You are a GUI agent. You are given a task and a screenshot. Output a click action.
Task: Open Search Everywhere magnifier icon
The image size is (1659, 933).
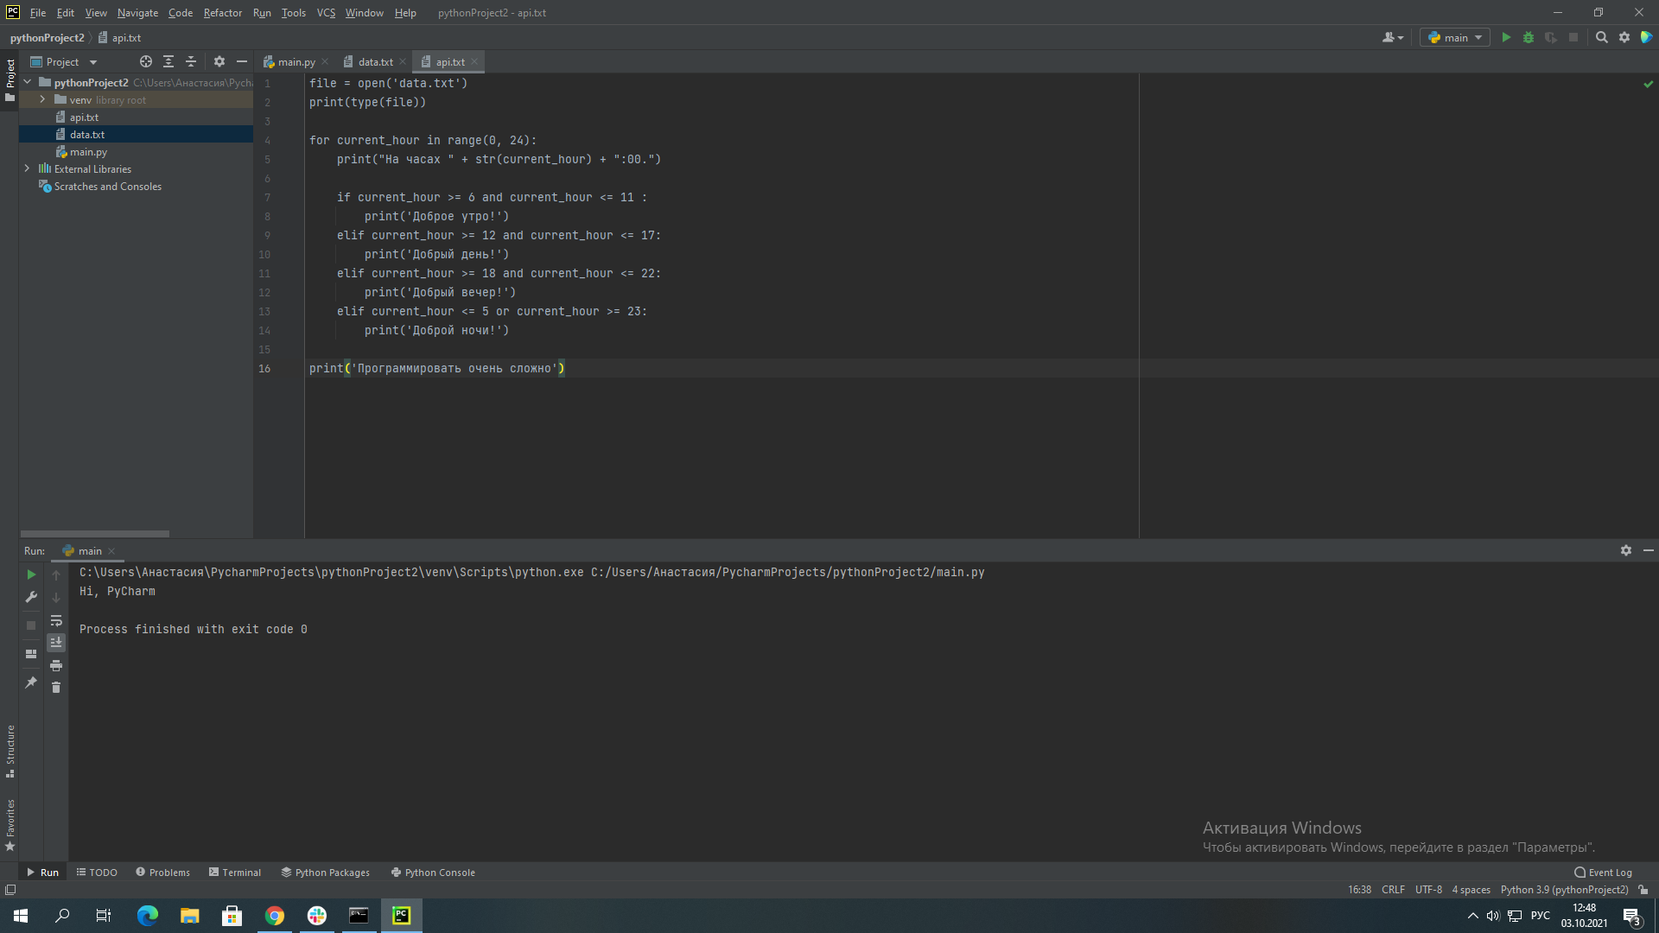(1602, 38)
